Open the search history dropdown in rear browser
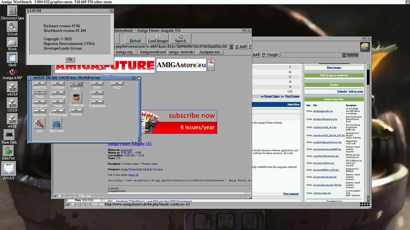Image resolution: width=410 pixels, height=230 pixels. [344, 55]
